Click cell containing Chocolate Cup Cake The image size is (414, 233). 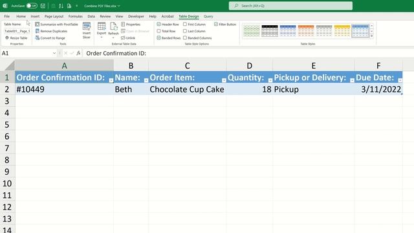pos(187,89)
